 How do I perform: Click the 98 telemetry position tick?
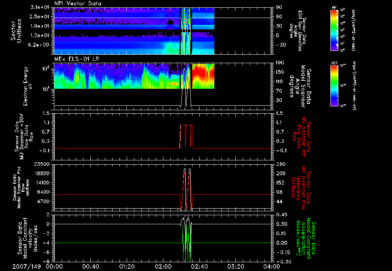[x=279, y=192]
